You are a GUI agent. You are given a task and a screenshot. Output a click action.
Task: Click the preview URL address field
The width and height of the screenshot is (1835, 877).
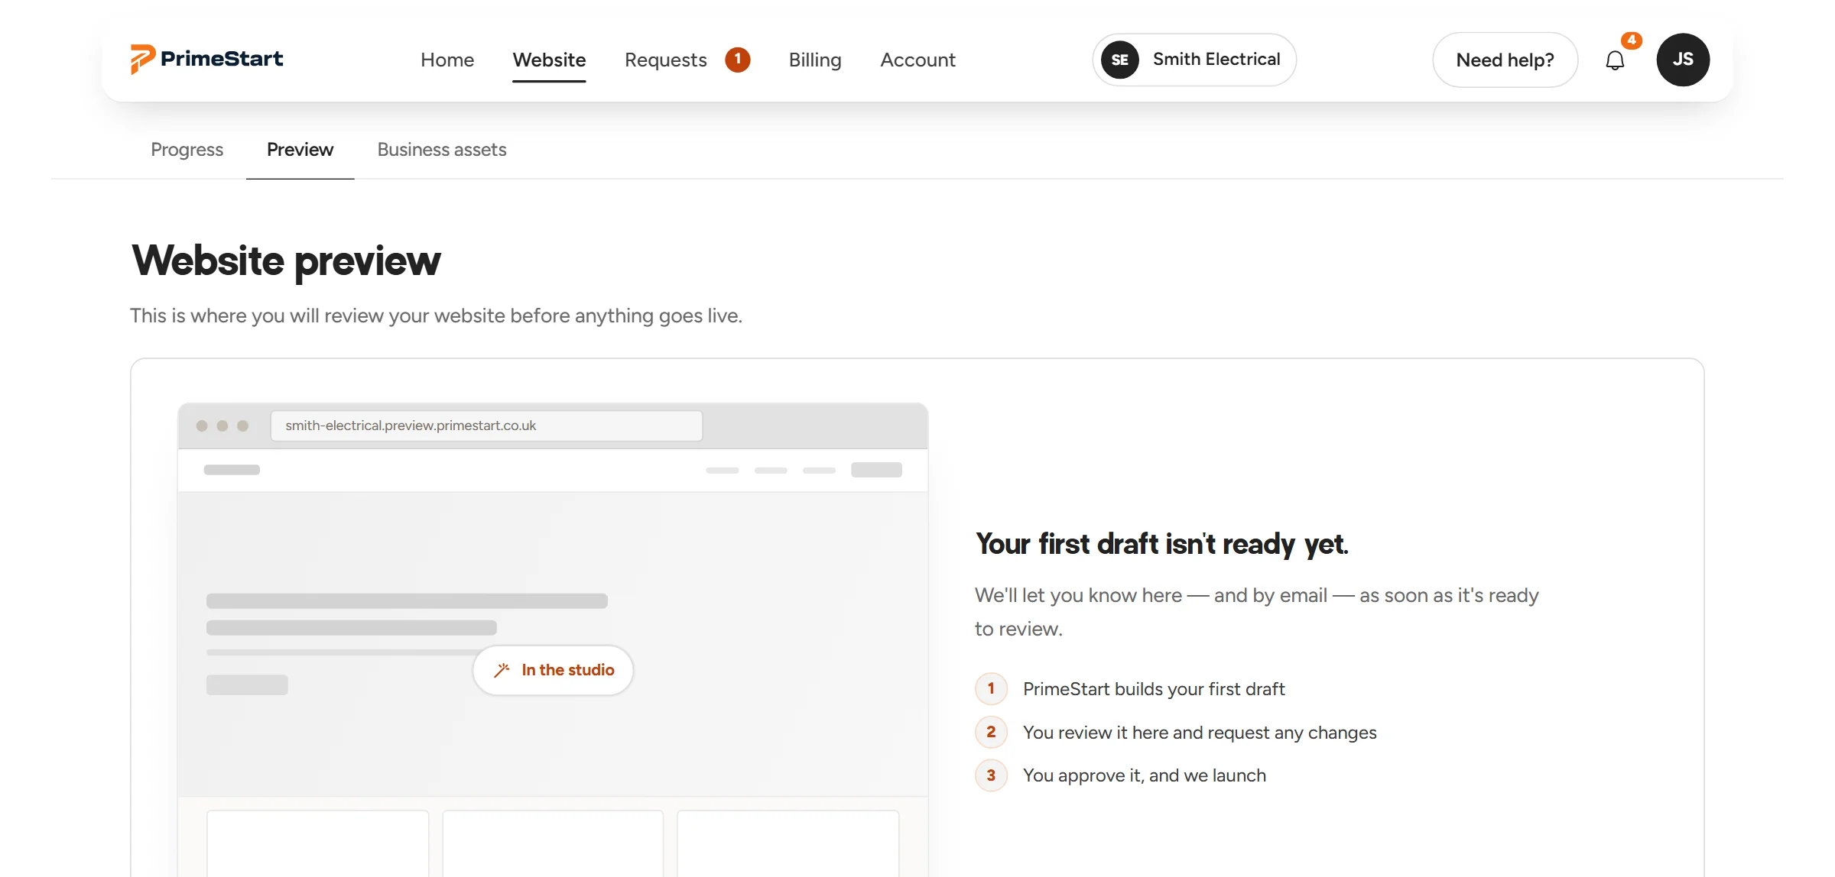[486, 426]
